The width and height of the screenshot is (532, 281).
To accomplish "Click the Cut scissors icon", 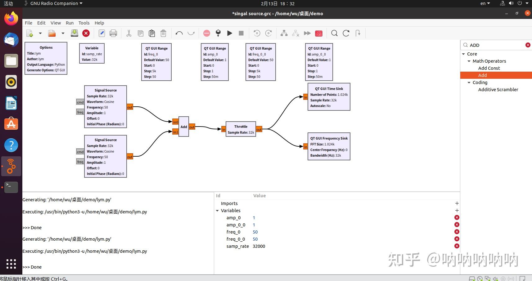I will 129,33.
